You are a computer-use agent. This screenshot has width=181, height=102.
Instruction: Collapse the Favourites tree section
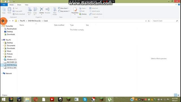click(x=2, y=26)
